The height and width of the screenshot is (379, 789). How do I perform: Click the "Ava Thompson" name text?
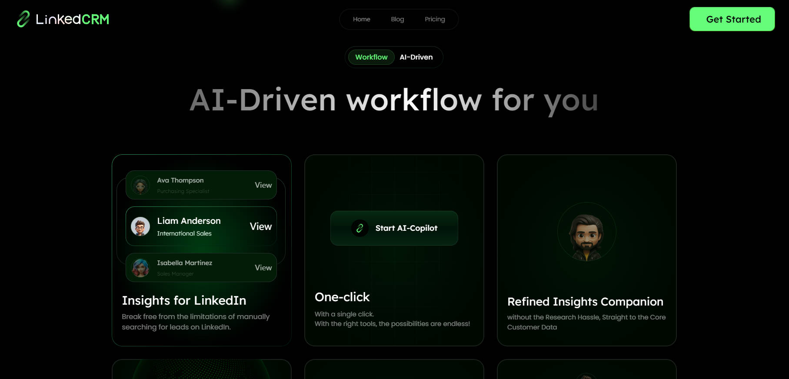coord(180,180)
